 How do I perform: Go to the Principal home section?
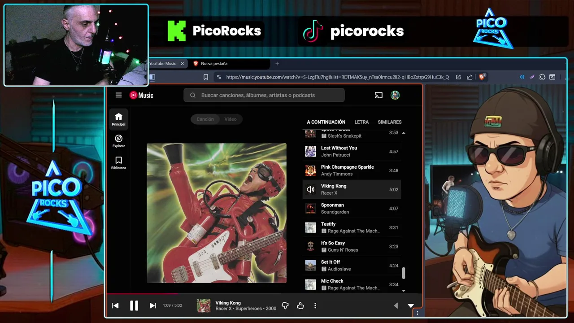click(118, 119)
